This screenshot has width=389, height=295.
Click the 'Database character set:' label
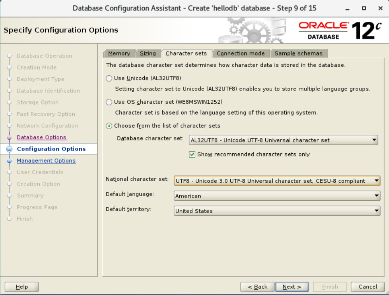pyautogui.click(x=150, y=138)
